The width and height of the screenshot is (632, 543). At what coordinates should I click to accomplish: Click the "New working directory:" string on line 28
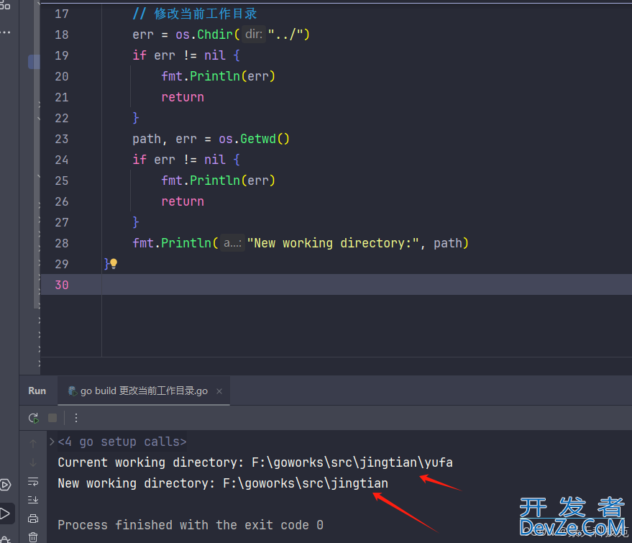click(333, 243)
